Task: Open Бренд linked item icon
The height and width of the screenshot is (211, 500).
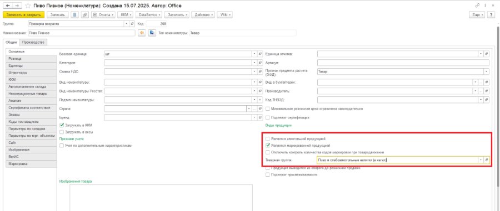Action: [x=259, y=117]
